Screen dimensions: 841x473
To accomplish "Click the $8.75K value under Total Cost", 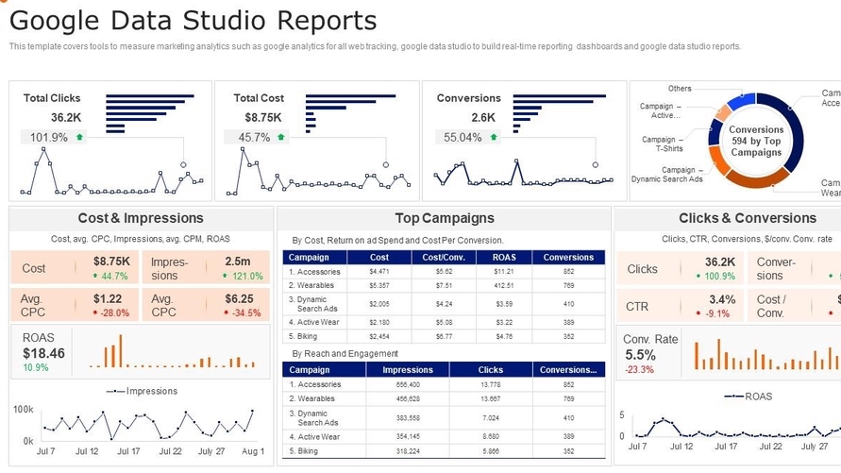I will (262, 117).
